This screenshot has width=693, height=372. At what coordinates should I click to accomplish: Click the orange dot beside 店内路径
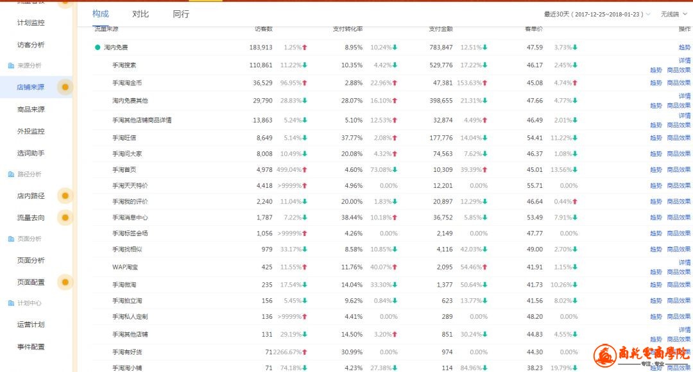pyautogui.click(x=65, y=196)
